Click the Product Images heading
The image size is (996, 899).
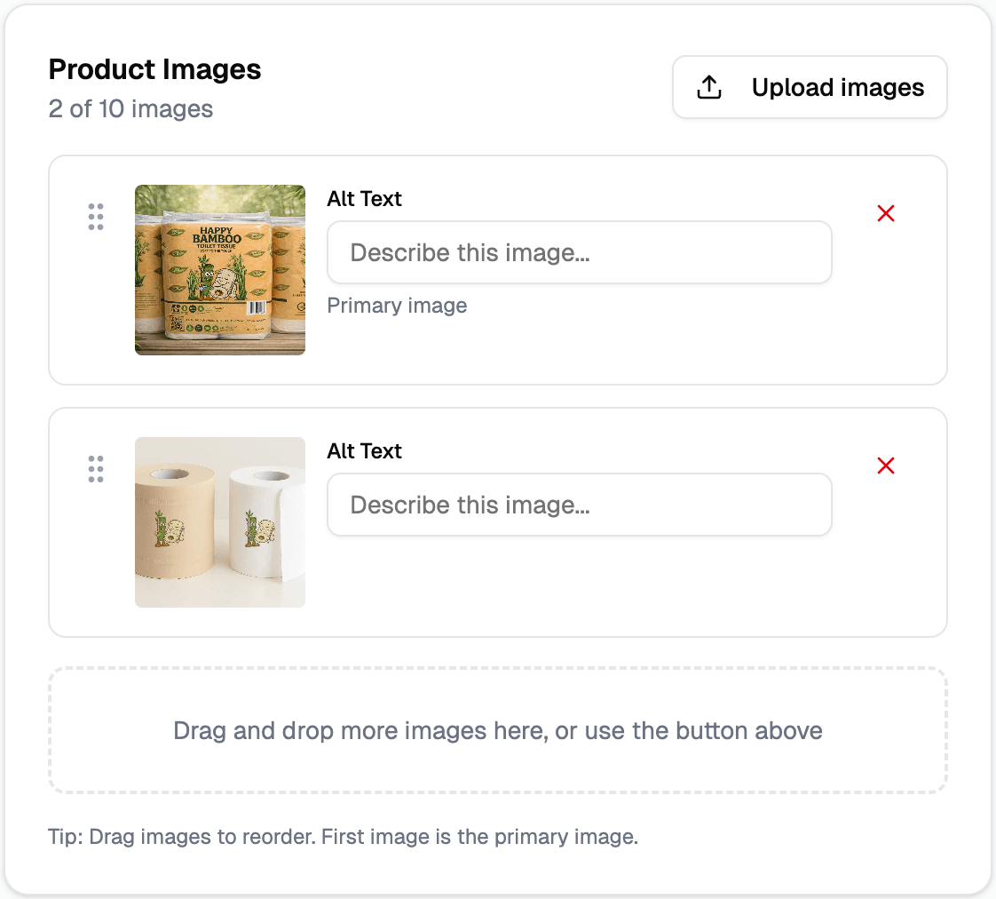tap(154, 69)
